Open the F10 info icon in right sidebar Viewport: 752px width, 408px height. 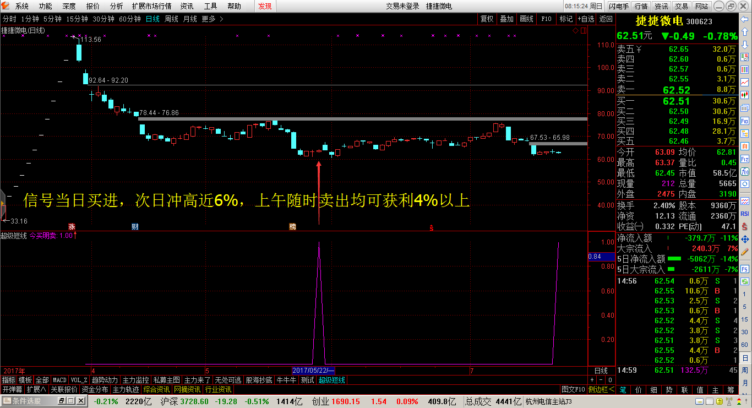(744, 121)
